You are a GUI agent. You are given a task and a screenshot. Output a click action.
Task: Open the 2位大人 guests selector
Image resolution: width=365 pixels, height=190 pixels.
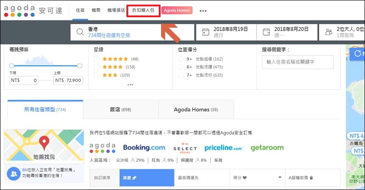tap(342, 32)
